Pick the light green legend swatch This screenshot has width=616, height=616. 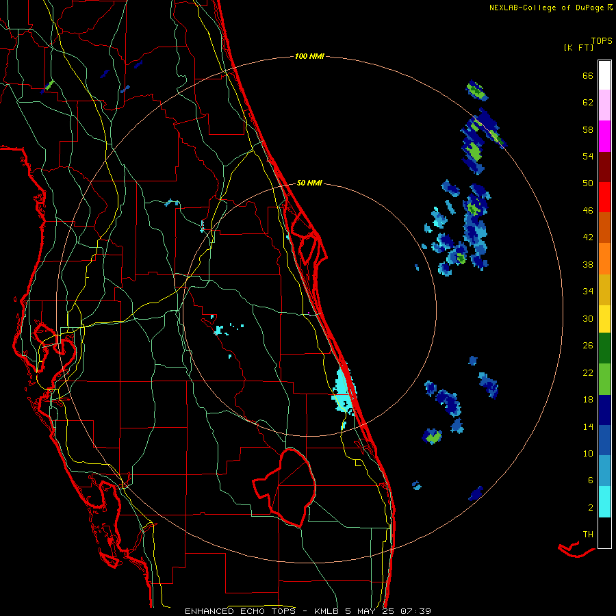click(x=604, y=379)
